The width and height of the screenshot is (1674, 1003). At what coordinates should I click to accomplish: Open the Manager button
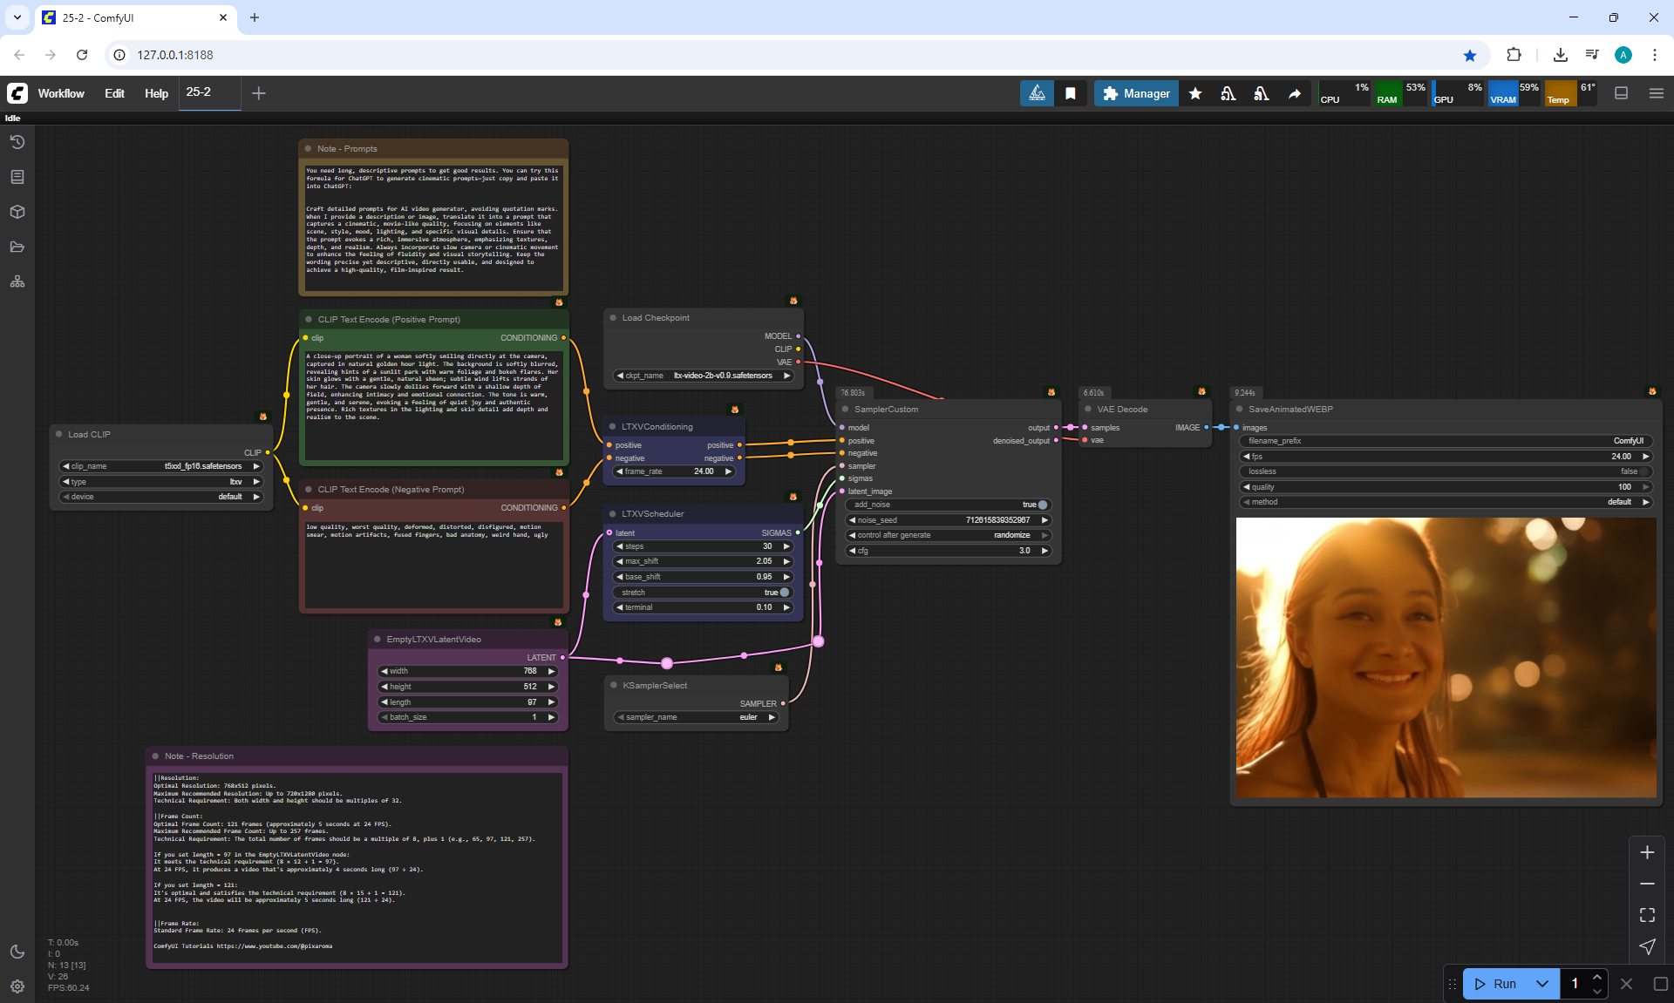pos(1136,93)
